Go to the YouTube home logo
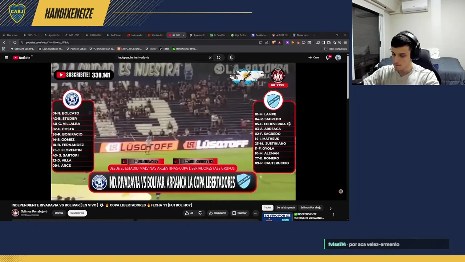The width and height of the screenshot is (465, 262). point(22,57)
